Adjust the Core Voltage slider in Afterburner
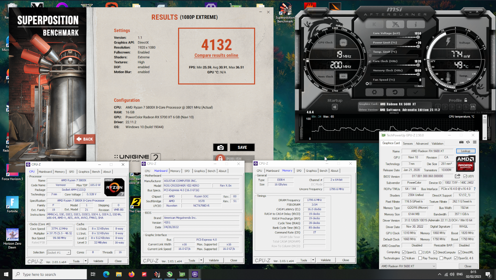The height and width of the screenshot is (280, 496). [x=395, y=37]
